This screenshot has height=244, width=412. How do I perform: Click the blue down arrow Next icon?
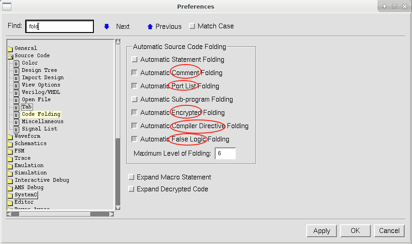pos(107,27)
